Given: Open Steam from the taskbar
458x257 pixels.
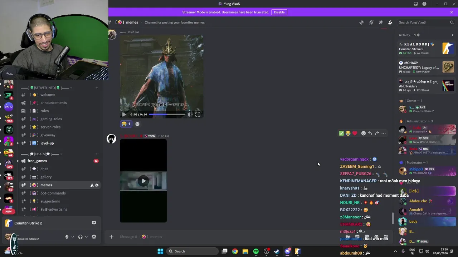Looking at the screenshot, I should 277,251.
